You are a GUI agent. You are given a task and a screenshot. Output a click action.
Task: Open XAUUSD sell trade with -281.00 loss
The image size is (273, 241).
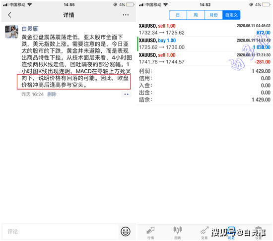click(x=205, y=58)
